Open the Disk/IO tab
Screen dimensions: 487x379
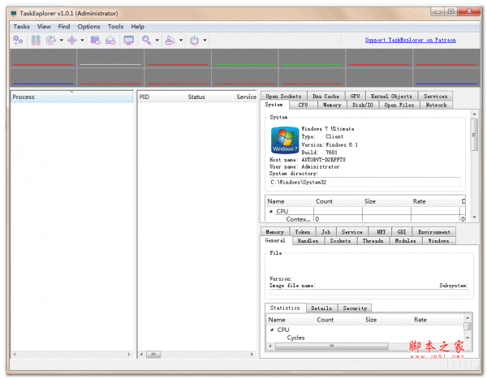(363, 105)
